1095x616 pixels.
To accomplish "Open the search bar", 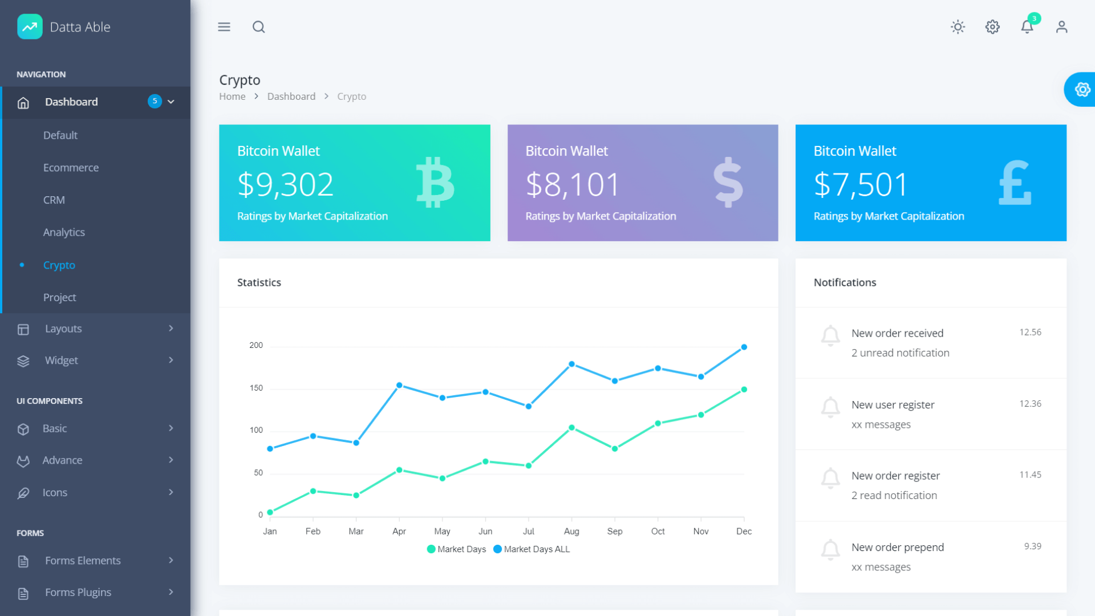I will tap(258, 27).
